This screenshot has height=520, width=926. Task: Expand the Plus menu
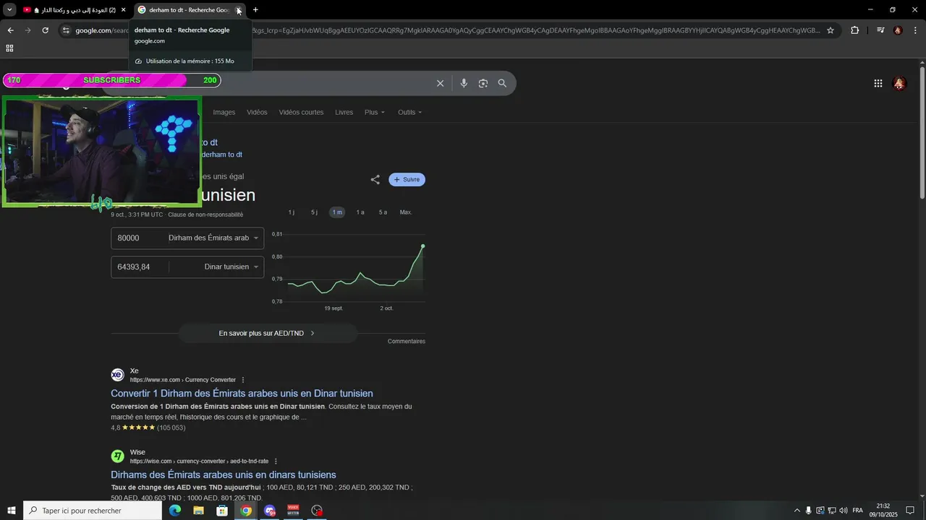click(375, 112)
